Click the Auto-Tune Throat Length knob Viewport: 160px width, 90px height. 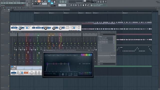tap(60, 28)
